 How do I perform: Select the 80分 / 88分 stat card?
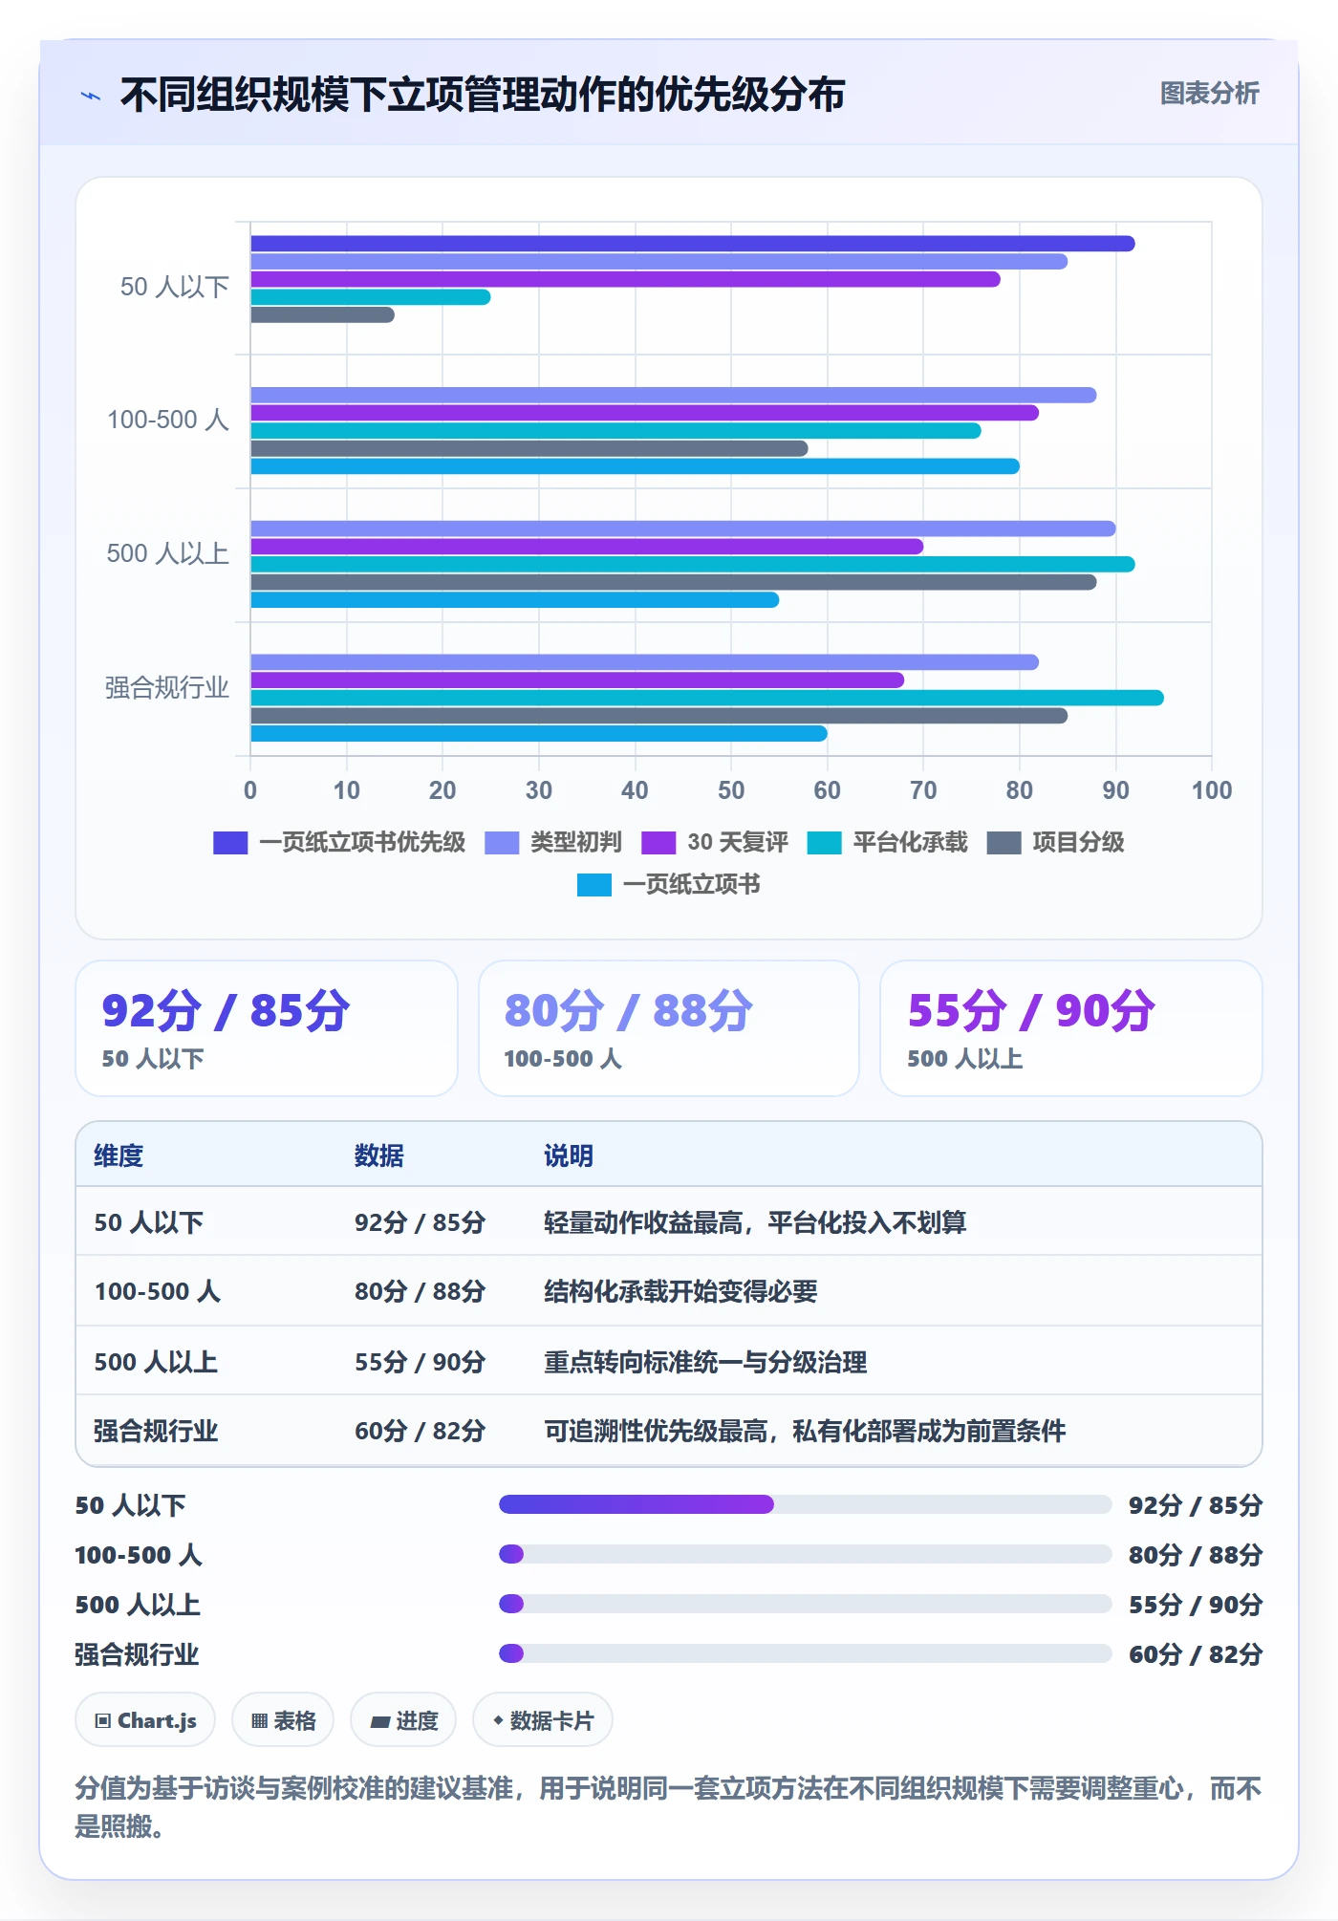coord(669,1028)
